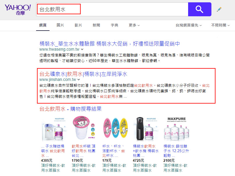235x176 pixels.
Task: Click the white water dispenser product thumbnail
Action: point(54,129)
